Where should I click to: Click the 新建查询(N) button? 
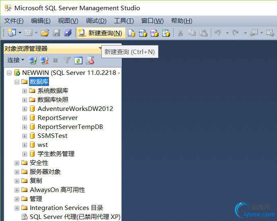tap(101, 33)
